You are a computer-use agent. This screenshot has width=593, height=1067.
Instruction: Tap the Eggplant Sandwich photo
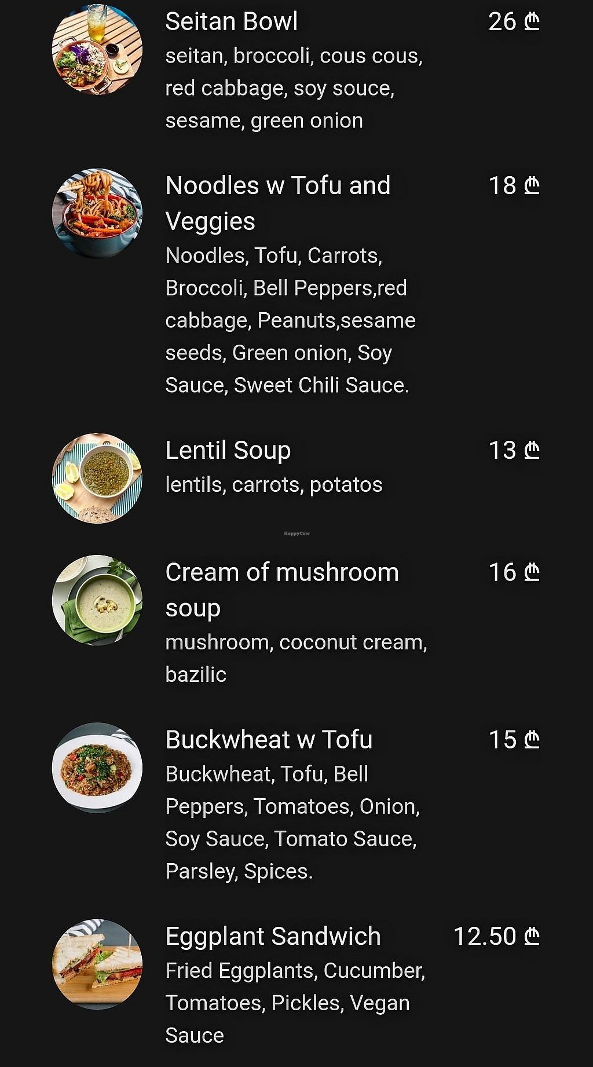(97, 964)
